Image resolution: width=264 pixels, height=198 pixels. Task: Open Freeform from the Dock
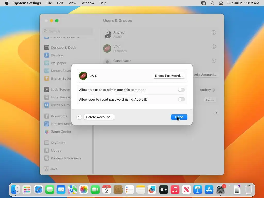pos(152,190)
